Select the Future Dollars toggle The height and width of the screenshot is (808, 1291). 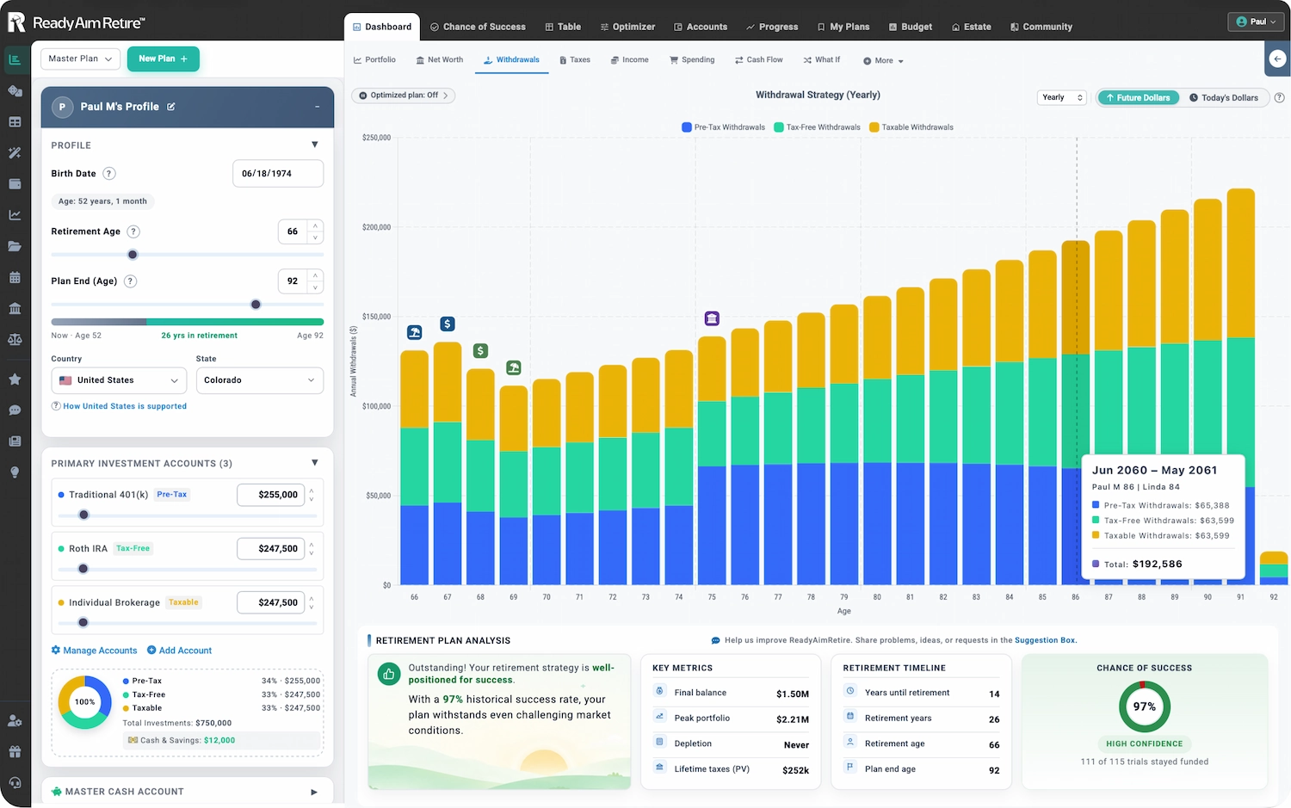pyautogui.click(x=1139, y=97)
